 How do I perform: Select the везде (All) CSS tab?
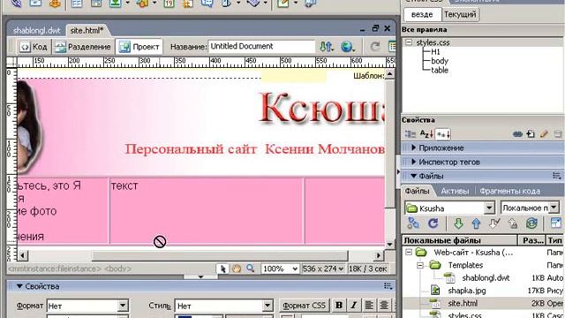422,14
